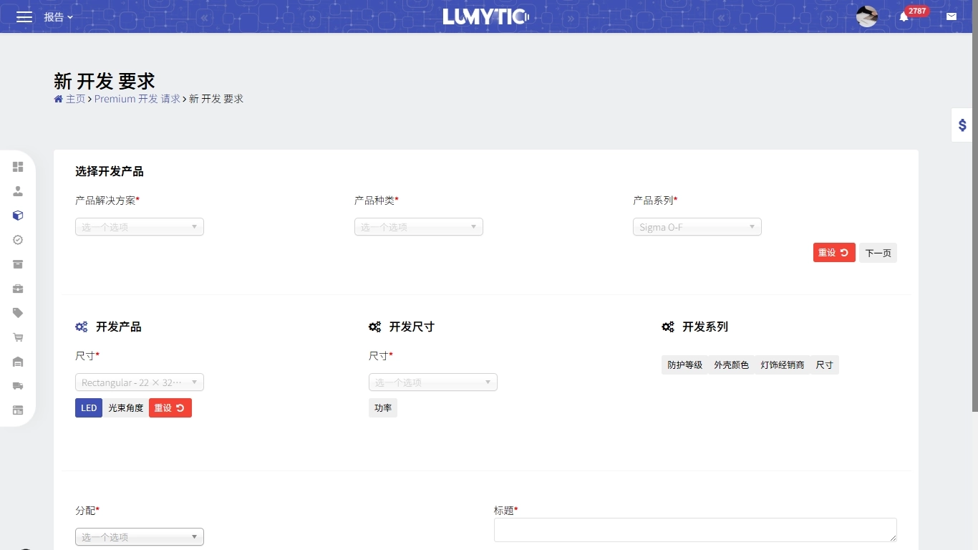Click the dollar sign side tab
The height and width of the screenshot is (550, 978).
point(962,125)
